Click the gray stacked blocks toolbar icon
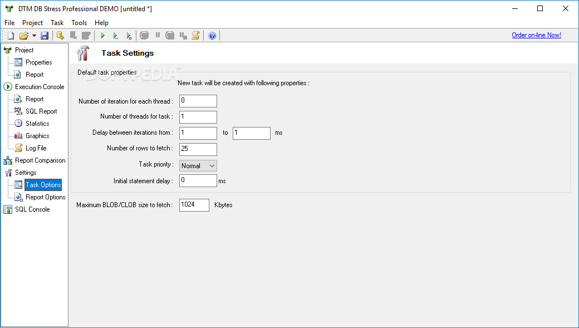 183,36
